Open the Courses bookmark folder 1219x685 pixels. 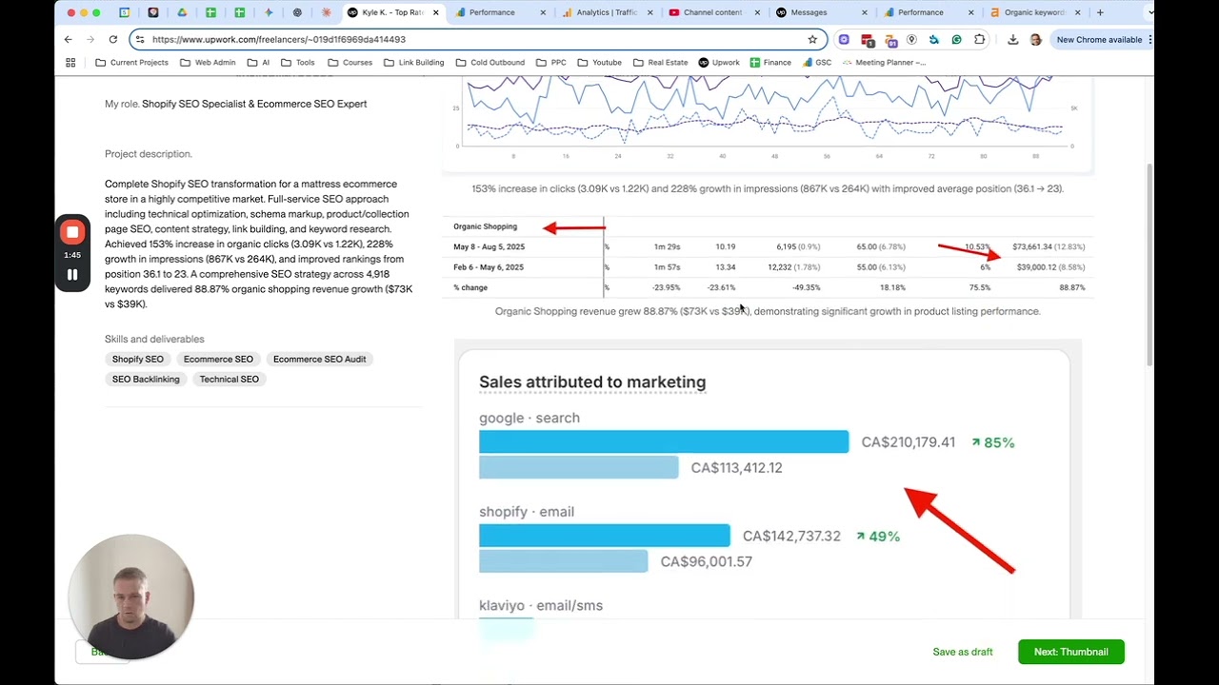350,62
